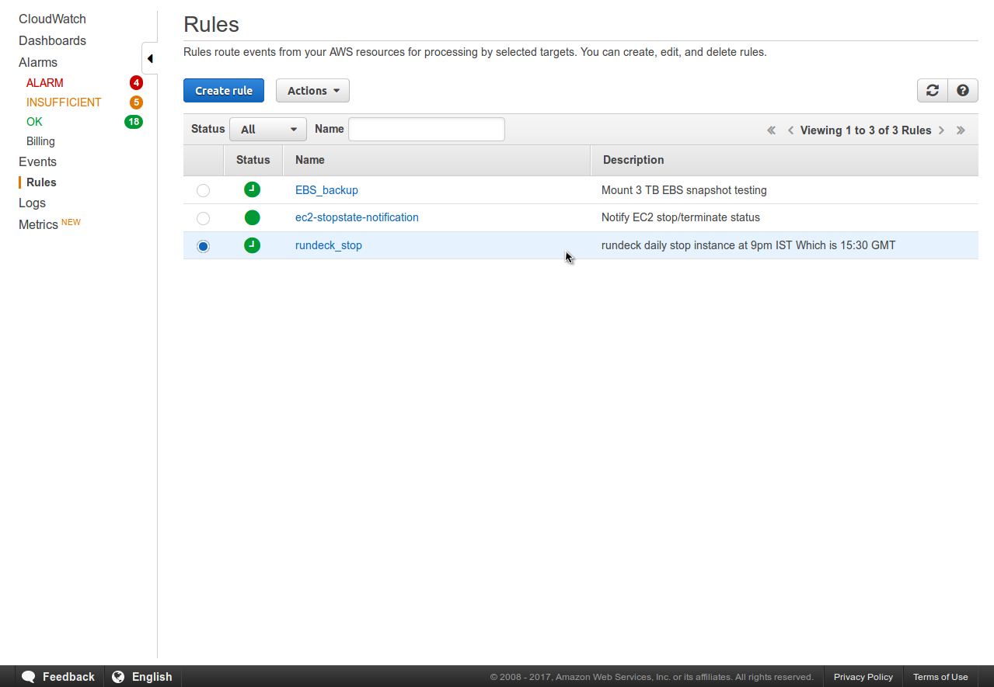Collapse the left navigation panel arrow

tap(149, 59)
